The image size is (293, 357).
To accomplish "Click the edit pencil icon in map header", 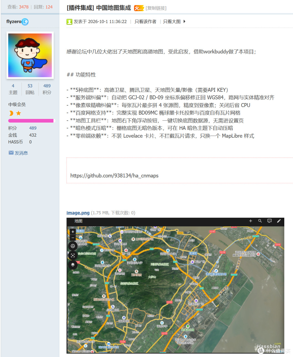I will [x=279, y=221].
